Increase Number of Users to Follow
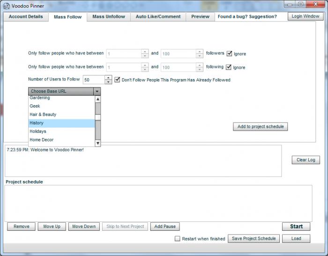This screenshot has height=256, width=328. pyautogui.click(x=108, y=78)
